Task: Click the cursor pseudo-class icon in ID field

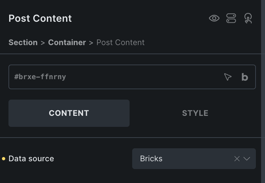Action: click(228, 77)
